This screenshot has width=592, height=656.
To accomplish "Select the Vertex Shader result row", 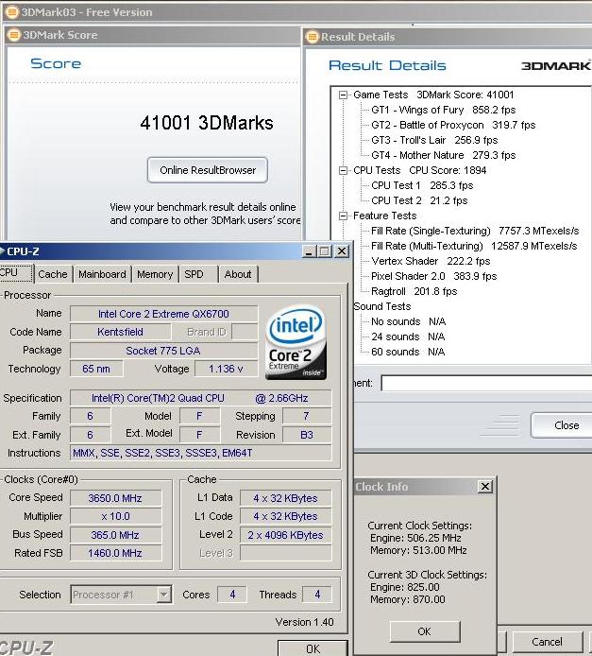I will coord(431,261).
